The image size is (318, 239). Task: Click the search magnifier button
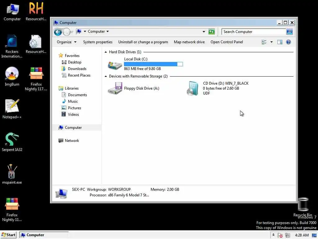tap(289, 32)
